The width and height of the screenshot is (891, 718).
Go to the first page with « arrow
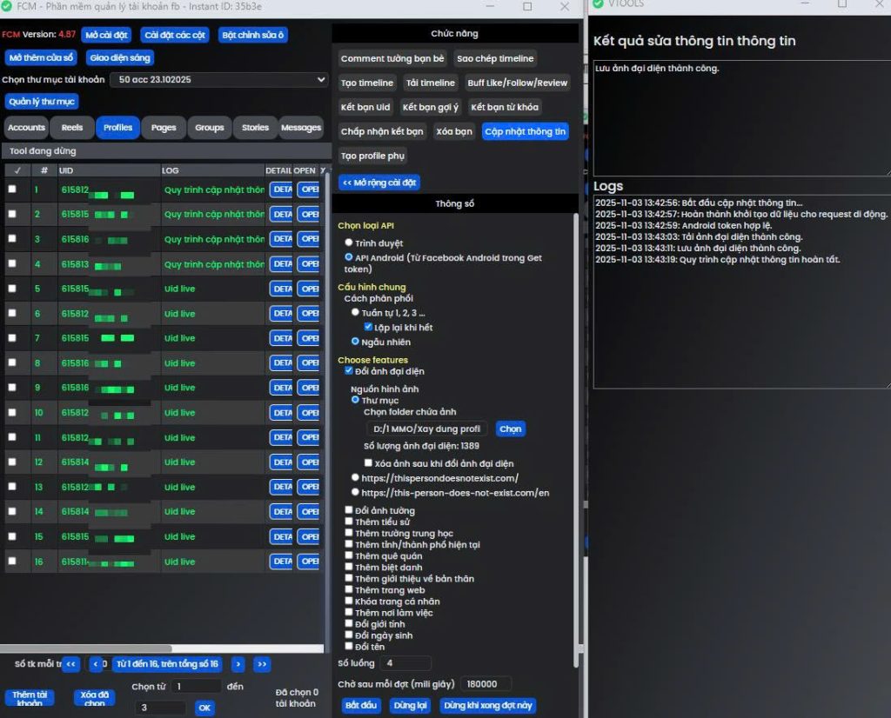click(71, 664)
